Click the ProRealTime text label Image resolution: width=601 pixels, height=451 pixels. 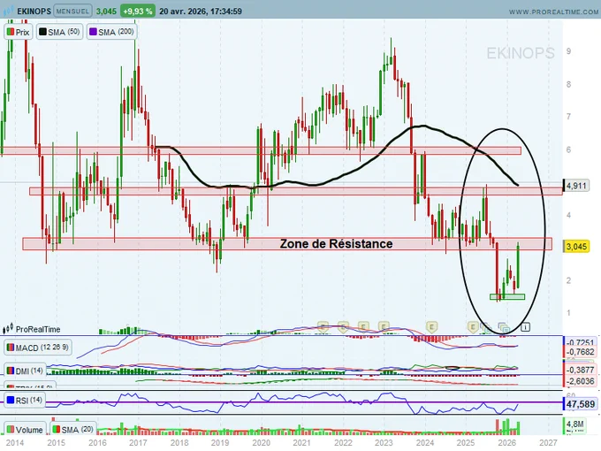(x=38, y=329)
